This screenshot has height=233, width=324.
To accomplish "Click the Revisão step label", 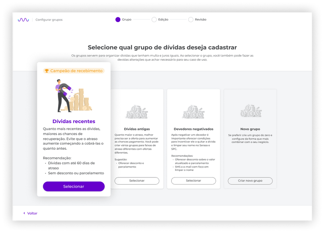I will click(x=201, y=20).
